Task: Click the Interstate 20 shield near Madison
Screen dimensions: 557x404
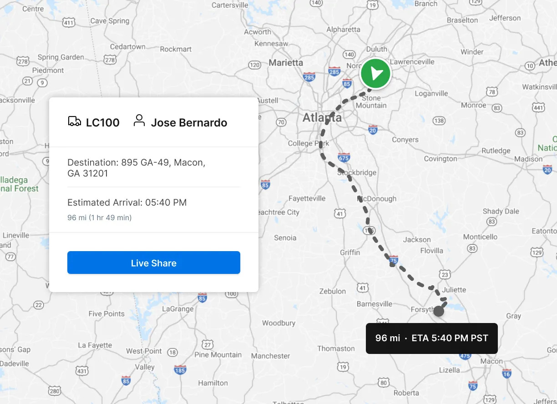Action: point(547,169)
